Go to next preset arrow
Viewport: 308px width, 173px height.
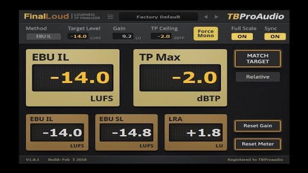point(216,17)
